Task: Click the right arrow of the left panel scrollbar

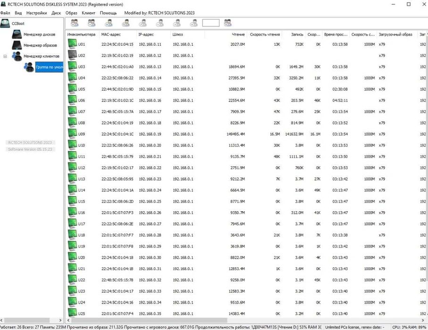Action: pyautogui.click(x=60, y=320)
